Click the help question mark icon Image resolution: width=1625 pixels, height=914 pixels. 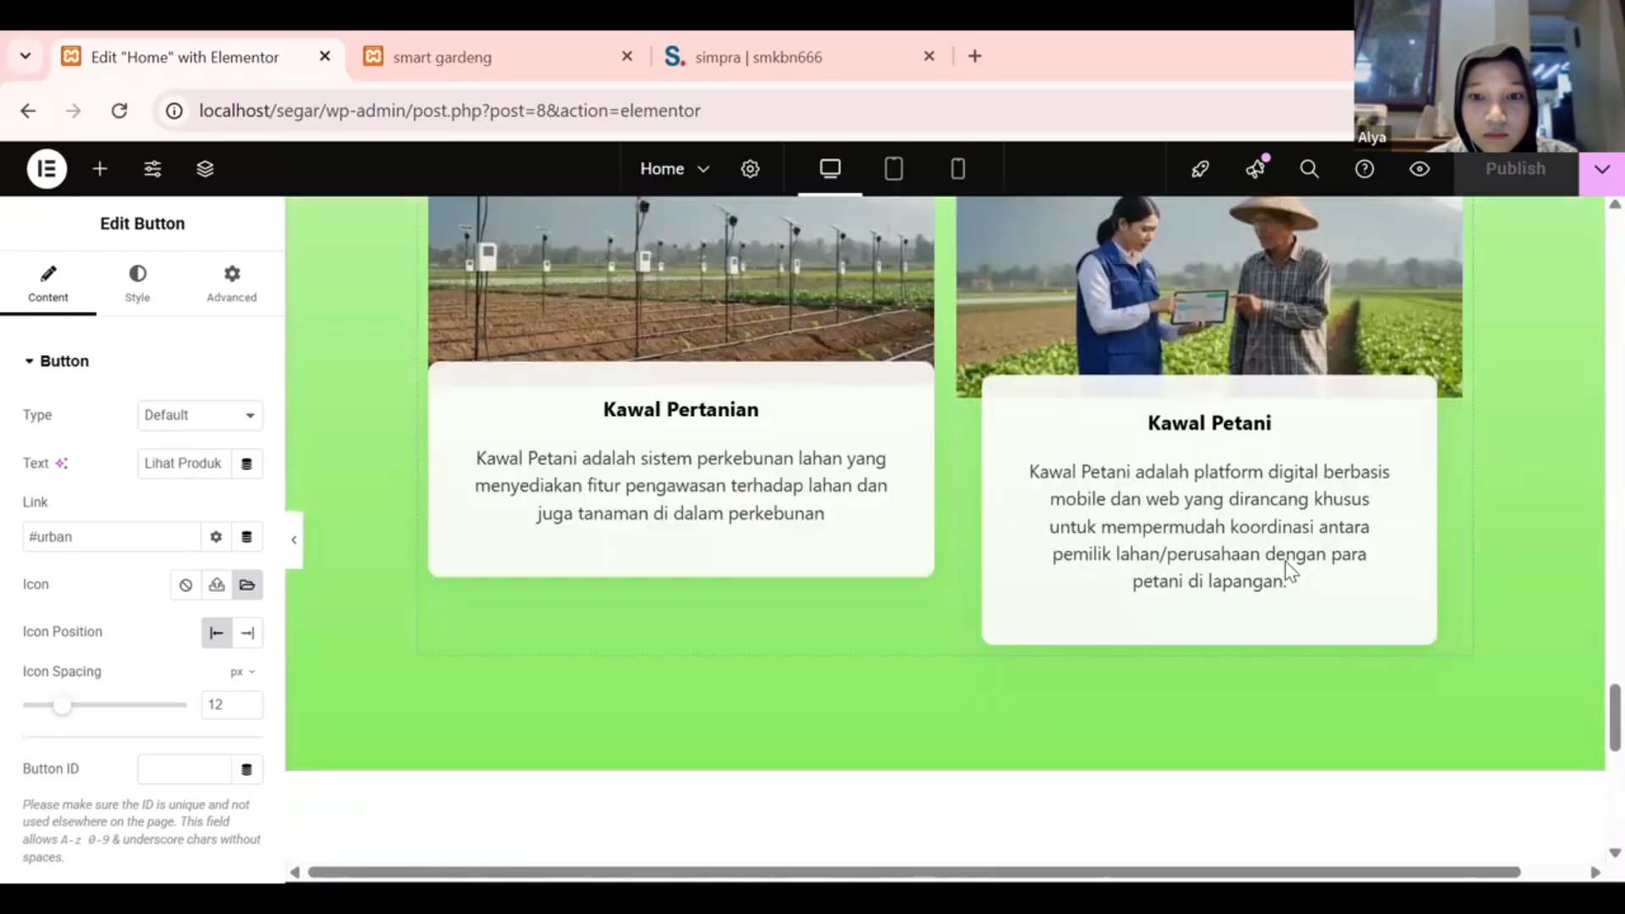tap(1364, 169)
